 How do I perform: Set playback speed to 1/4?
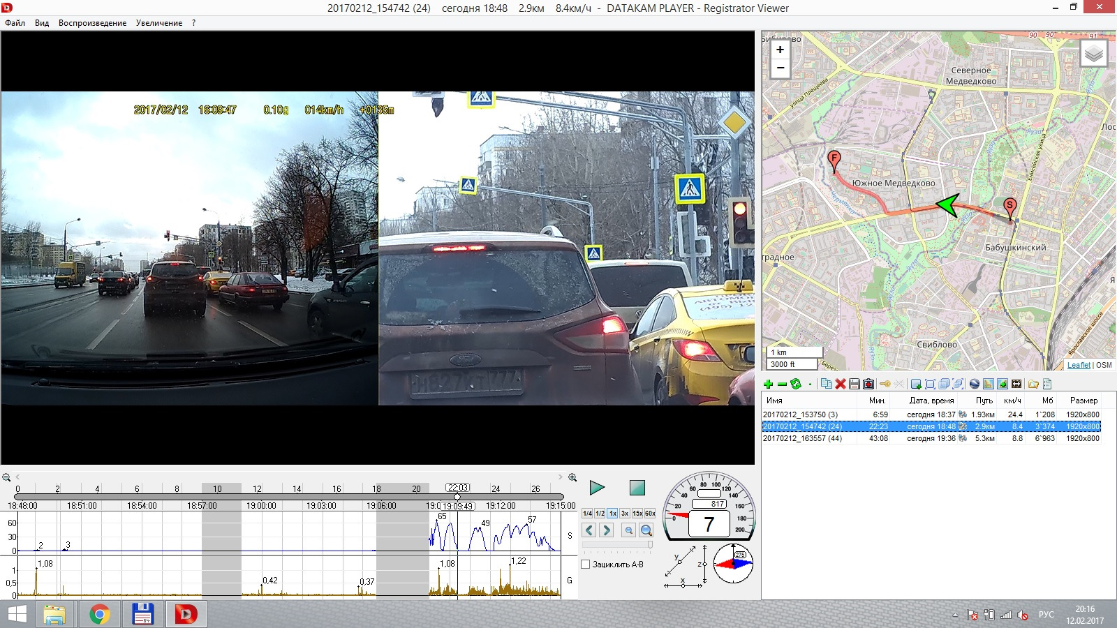[x=587, y=514]
